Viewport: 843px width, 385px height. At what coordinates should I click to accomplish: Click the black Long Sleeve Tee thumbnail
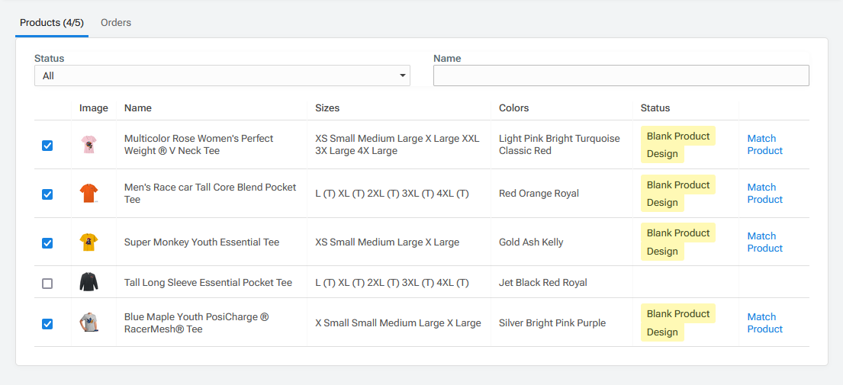tap(89, 283)
